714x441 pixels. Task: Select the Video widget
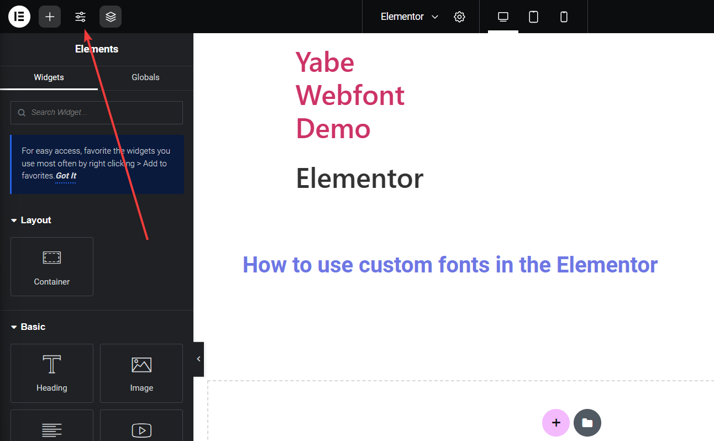[x=141, y=426]
